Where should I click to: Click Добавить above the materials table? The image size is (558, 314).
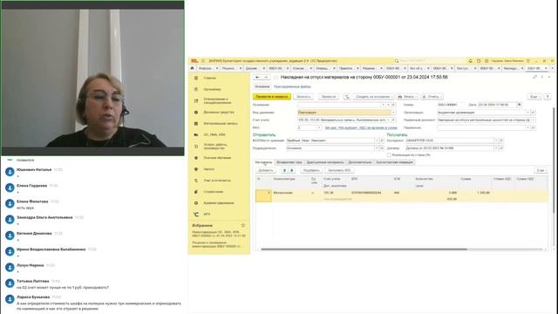point(265,171)
